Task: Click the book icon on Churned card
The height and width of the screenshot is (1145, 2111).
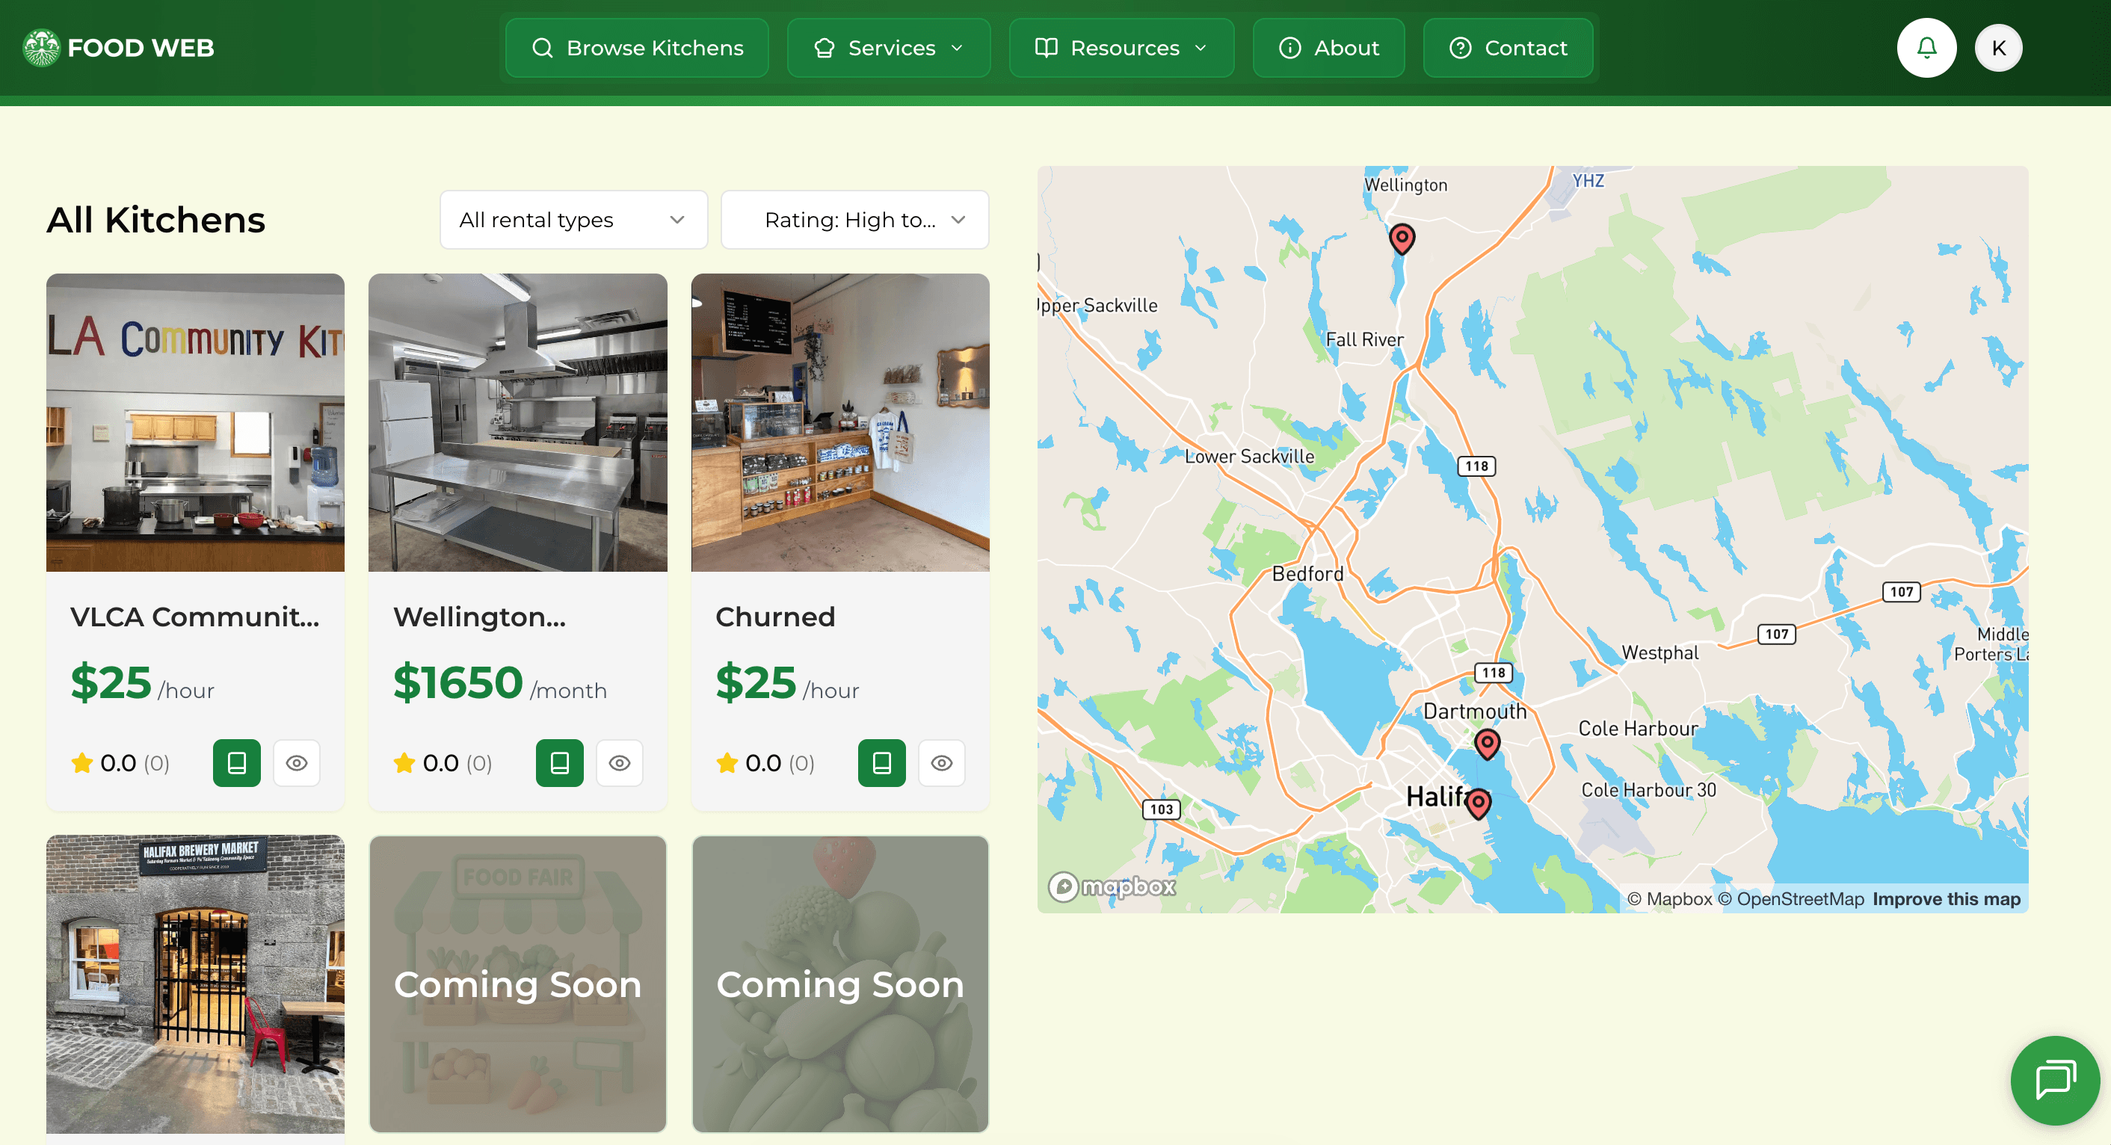Action: pyautogui.click(x=882, y=762)
